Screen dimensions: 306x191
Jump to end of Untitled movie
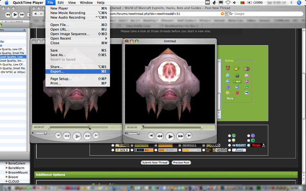click(189, 136)
